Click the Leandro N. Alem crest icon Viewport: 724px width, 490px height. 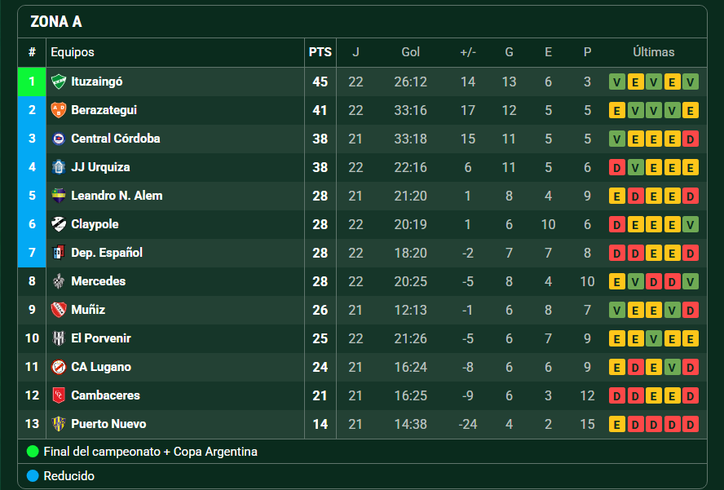tap(59, 196)
